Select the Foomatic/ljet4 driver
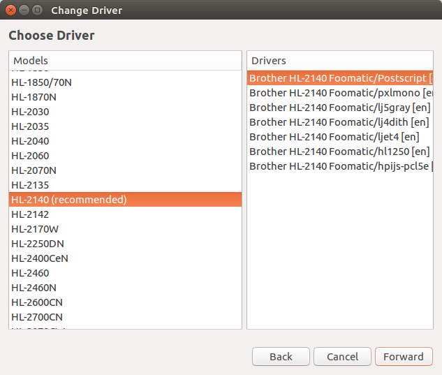442x375 pixels. coord(340,137)
